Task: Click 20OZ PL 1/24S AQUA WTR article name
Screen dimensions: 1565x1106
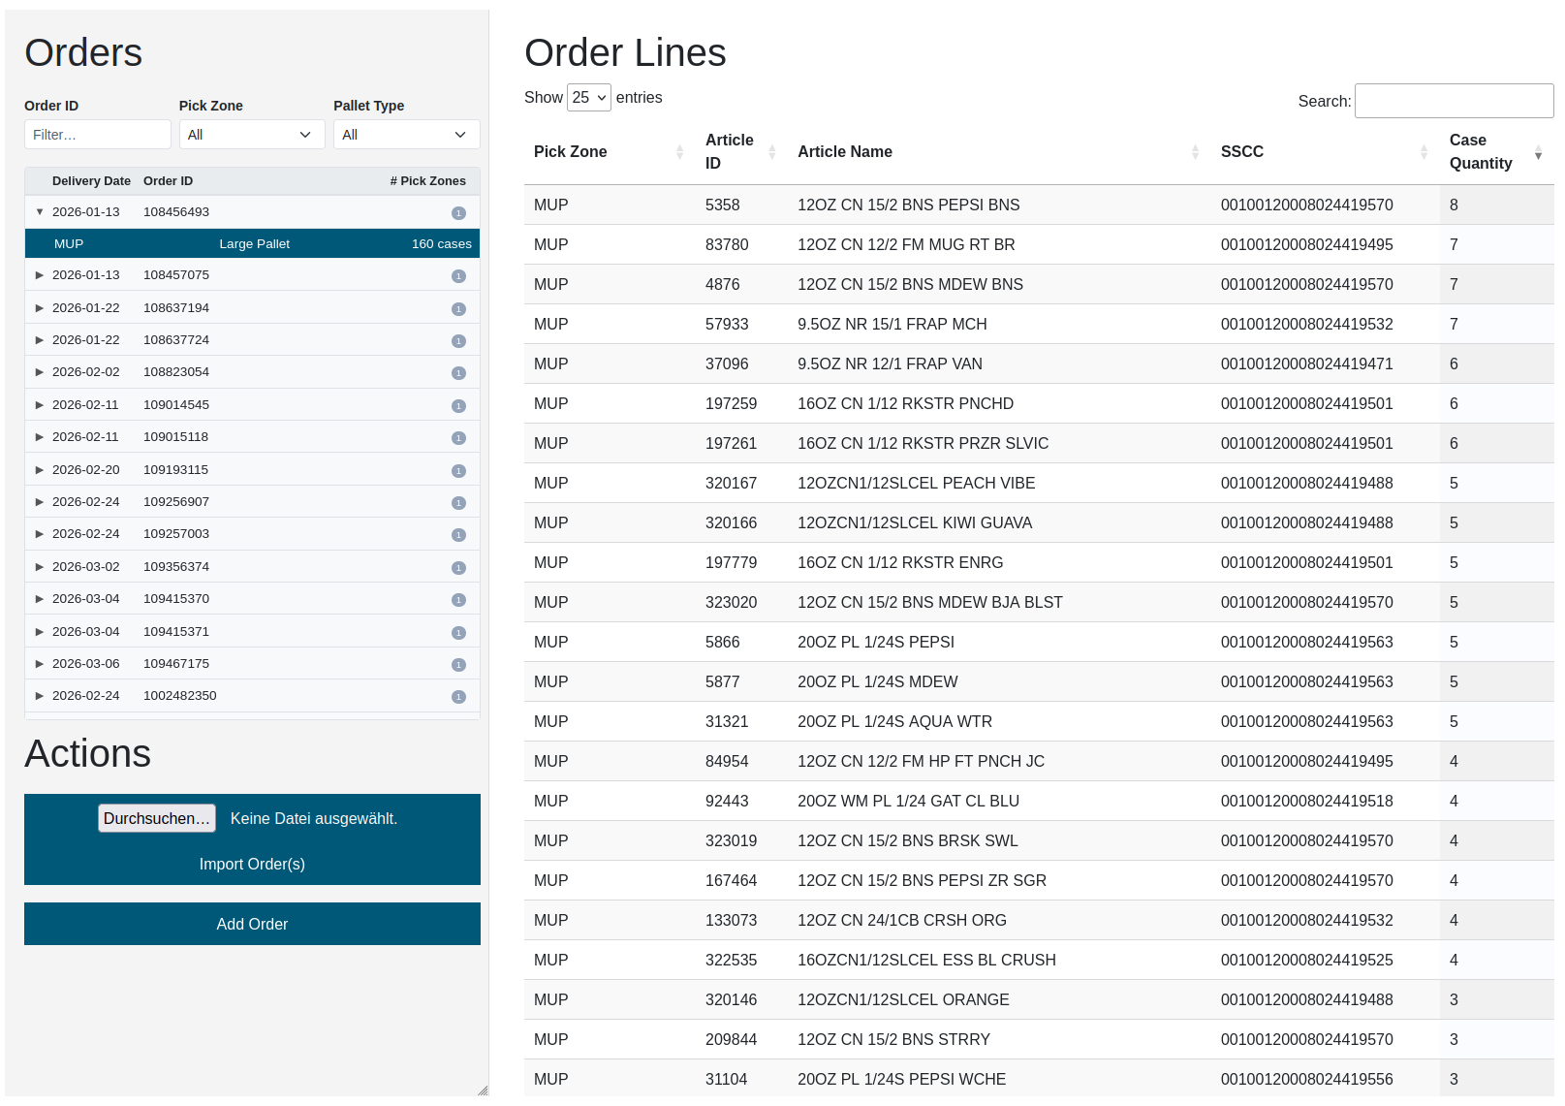Action: coord(894,722)
